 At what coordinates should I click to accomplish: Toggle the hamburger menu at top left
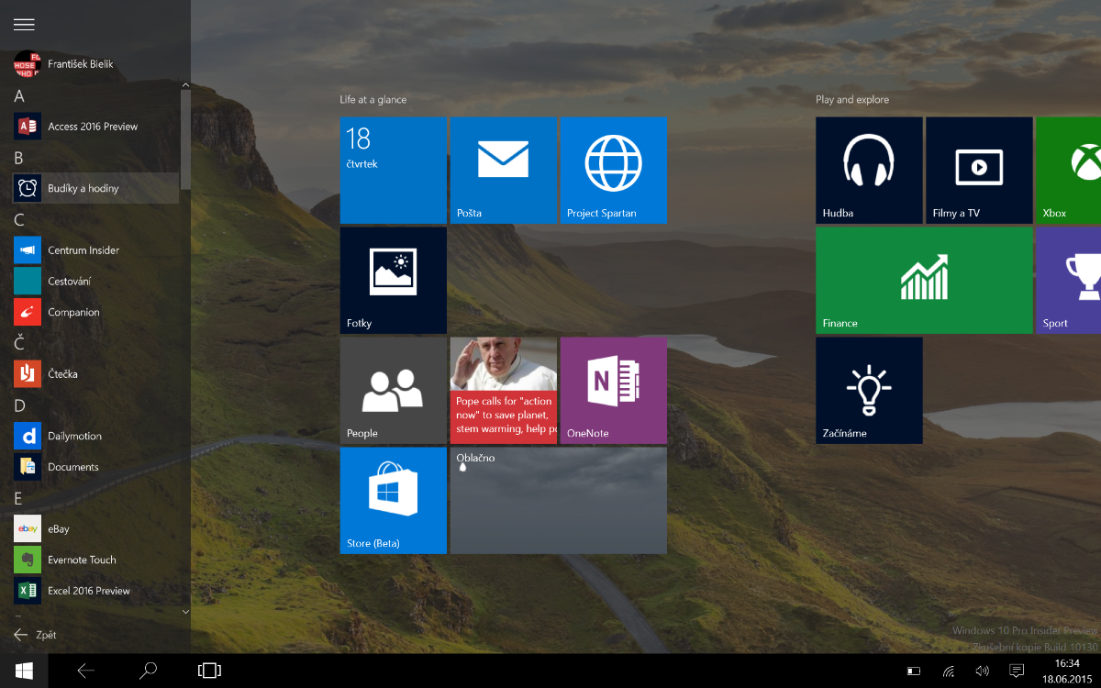(24, 25)
